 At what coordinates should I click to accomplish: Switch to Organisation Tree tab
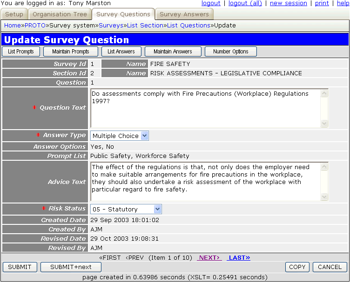[60, 14]
